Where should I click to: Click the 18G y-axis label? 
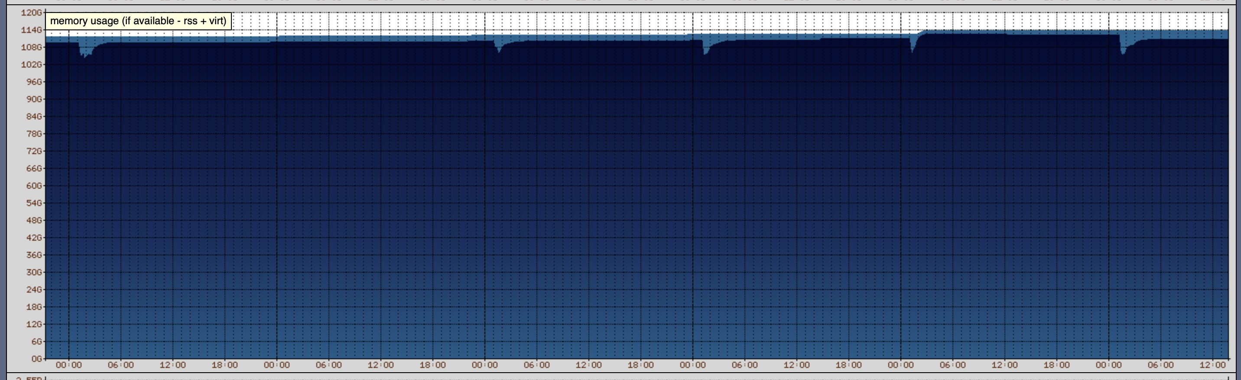(34, 307)
